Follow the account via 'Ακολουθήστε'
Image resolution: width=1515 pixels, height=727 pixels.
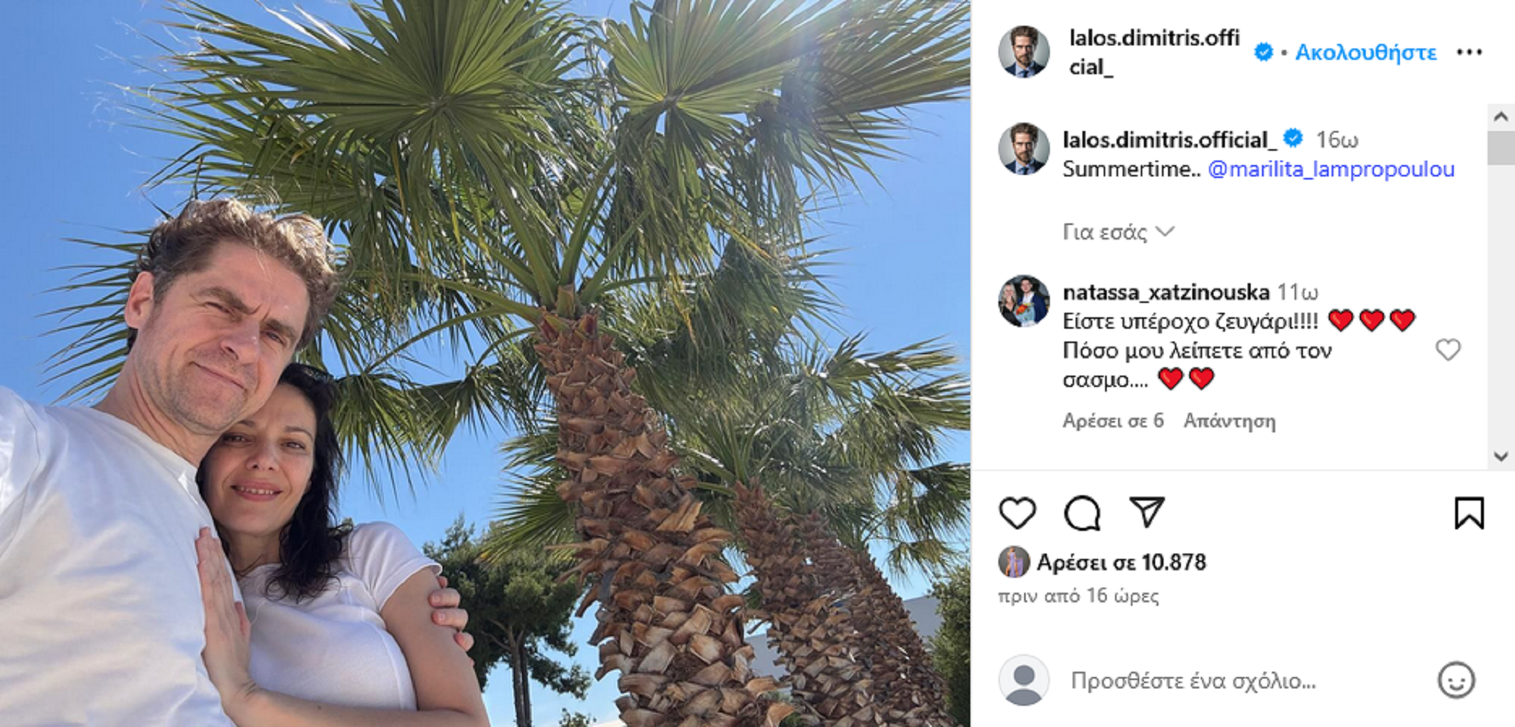[x=1365, y=52]
